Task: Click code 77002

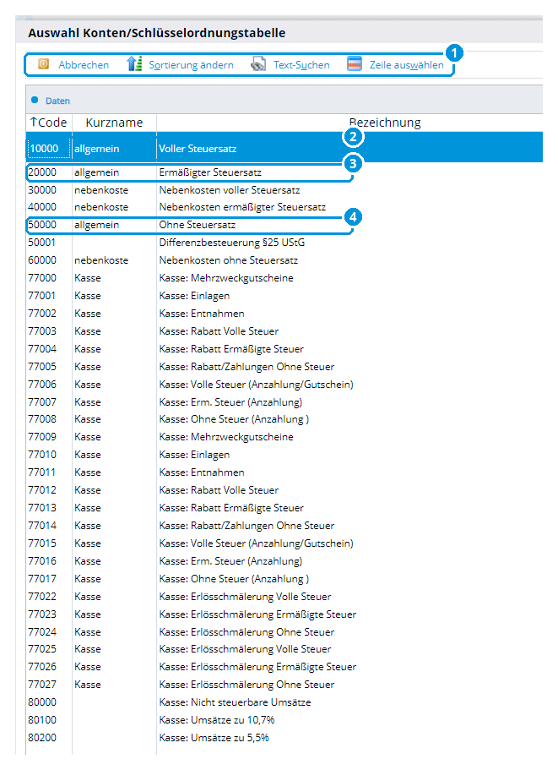Action: tap(42, 314)
